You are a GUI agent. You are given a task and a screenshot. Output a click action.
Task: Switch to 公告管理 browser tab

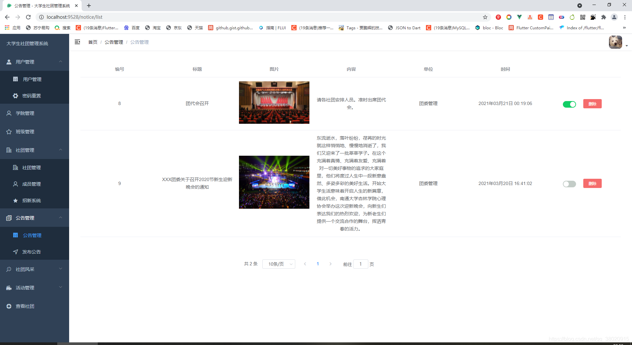[x=43, y=6]
